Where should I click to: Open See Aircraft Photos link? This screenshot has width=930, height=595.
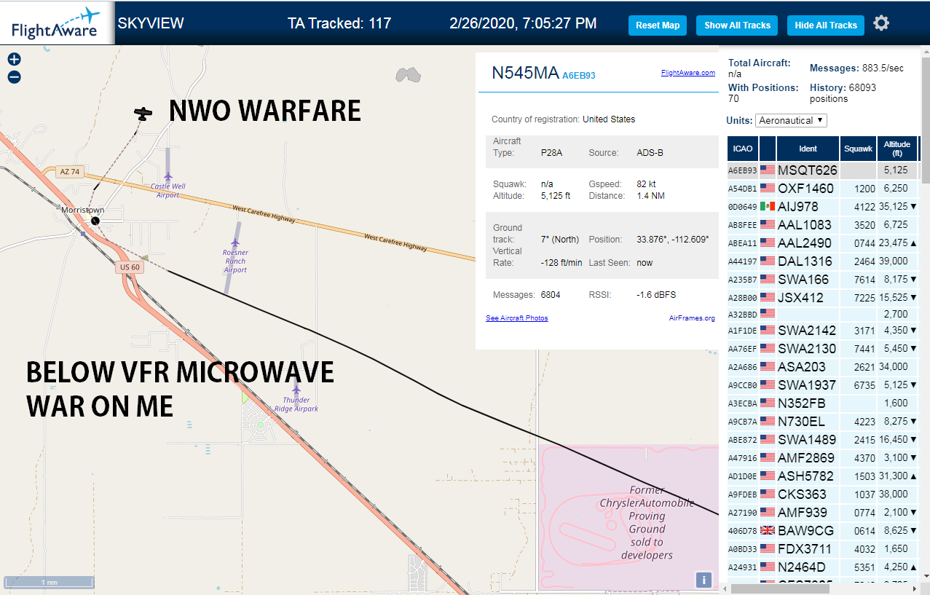click(x=517, y=318)
